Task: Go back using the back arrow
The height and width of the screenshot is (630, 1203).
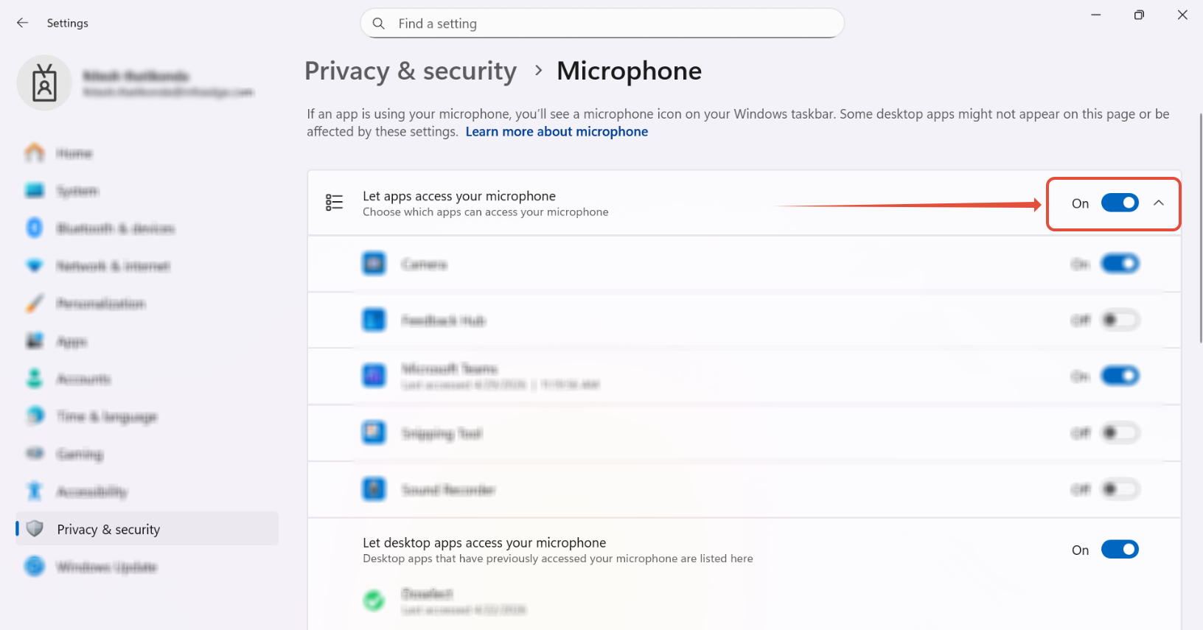Action: pyautogui.click(x=23, y=23)
